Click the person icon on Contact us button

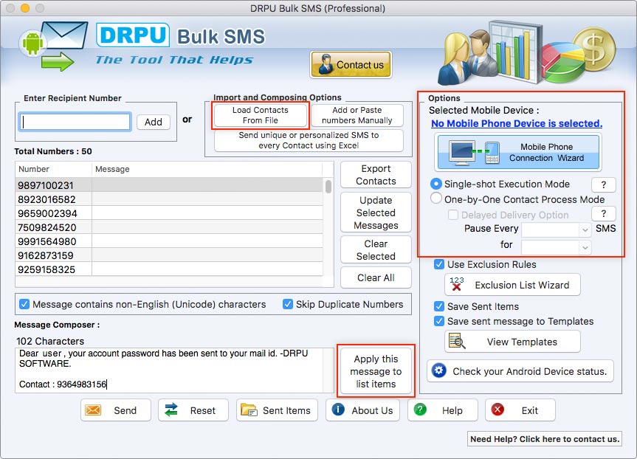coord(326,64)
